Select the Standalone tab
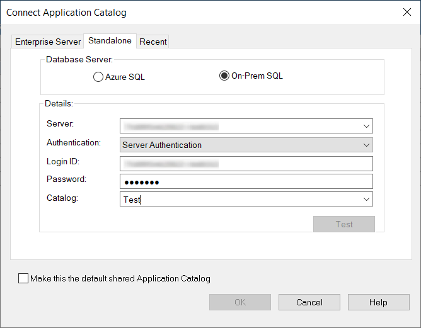 [110, 41]
